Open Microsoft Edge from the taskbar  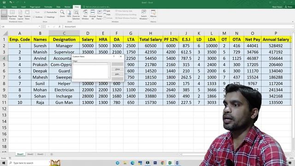click(x=132, y=163)
